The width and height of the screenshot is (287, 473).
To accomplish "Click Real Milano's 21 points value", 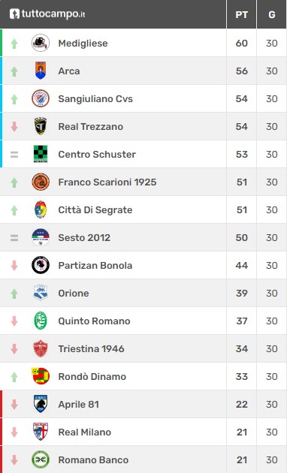I will [x=242, y=432].
